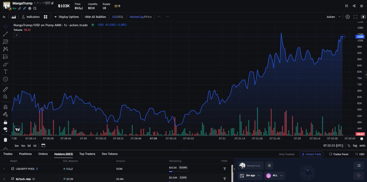Open the Holders (683) tab
The height and width of the screenshot is (182, 367).
click(x=63, y=154)
